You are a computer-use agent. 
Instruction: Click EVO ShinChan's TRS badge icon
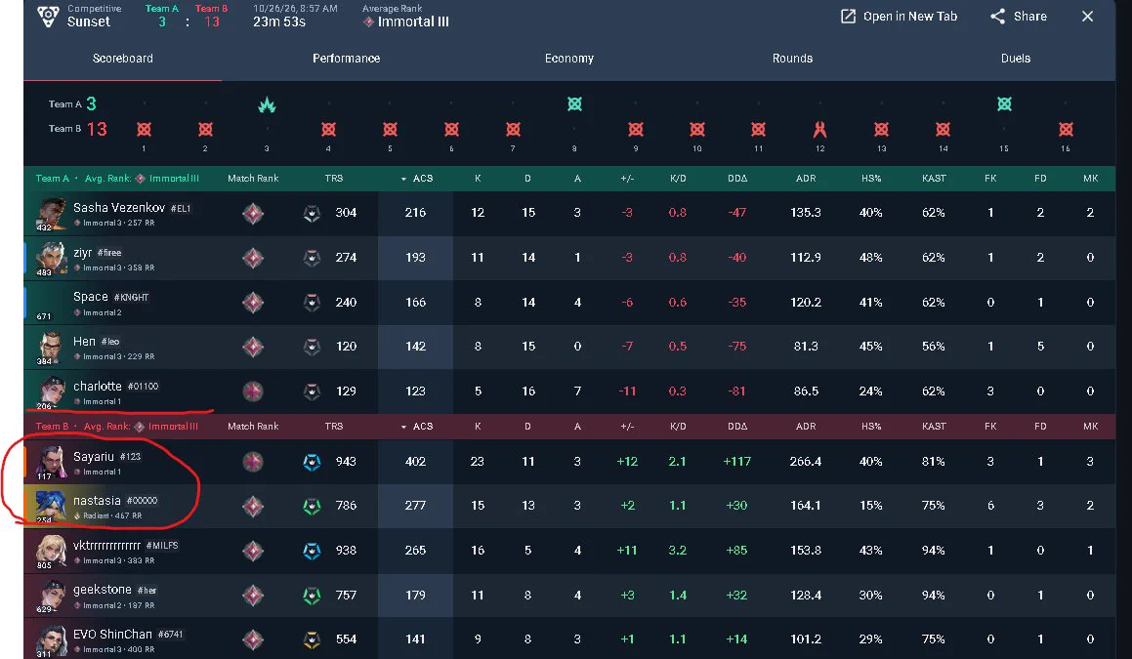312,639
